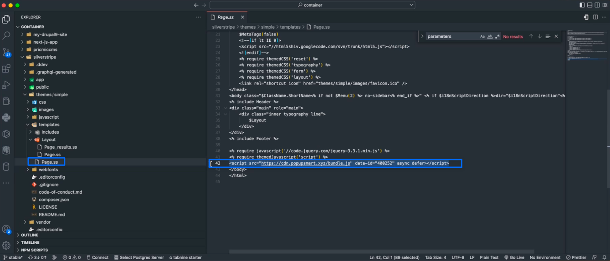This screenshot has width=610, height=261.
Task: Open Page_results.ss file
Action: [x=60, y=147]
